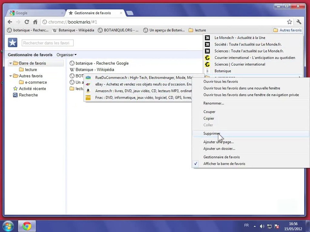Open the RueDuCommerce.fr bookmark
Image resolution: width=310 pixels, height=232 pixels.
(139, 78)
